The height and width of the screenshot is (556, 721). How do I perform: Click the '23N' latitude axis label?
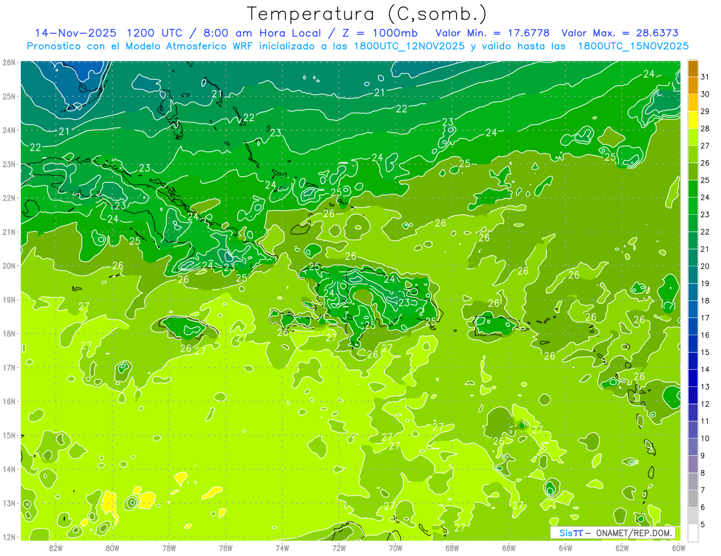pos(9,164)
